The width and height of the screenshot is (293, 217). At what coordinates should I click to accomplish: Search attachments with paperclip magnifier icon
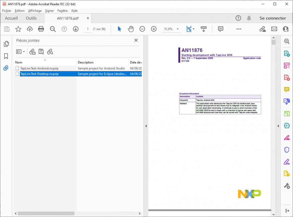click(50, 52)
